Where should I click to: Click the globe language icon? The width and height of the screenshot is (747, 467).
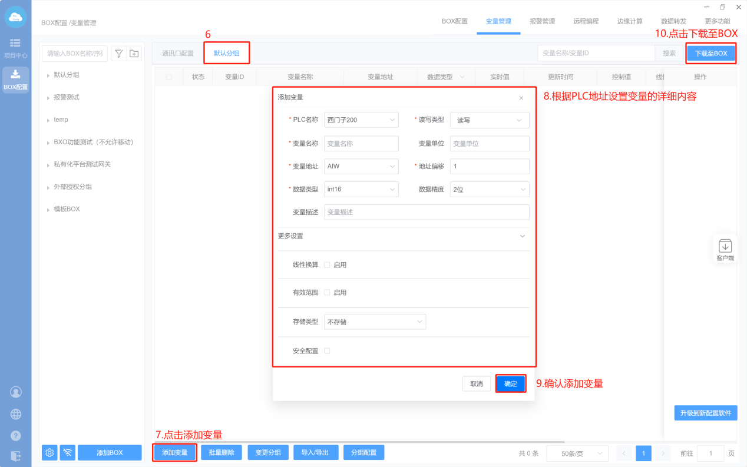pos(16,414)
